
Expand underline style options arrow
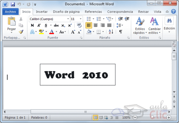click(x=51, y=25)
